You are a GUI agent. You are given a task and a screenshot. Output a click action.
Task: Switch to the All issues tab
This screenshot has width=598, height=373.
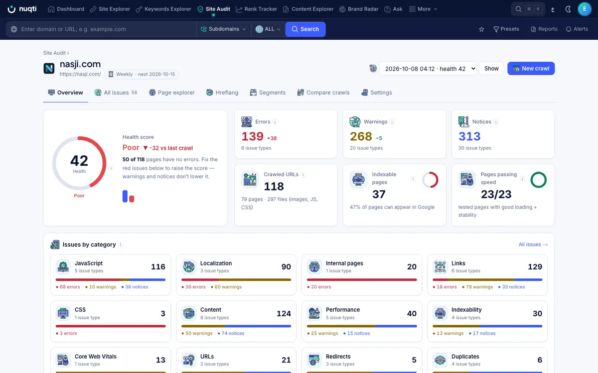tap(116, 93)
